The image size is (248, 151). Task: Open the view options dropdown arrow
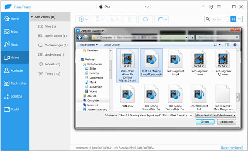tap(220, 45)
